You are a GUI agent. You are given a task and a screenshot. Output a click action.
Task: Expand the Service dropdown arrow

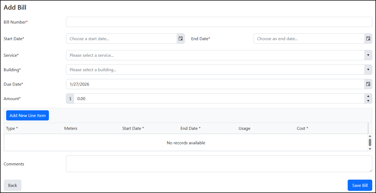click(x=368, y=55)
